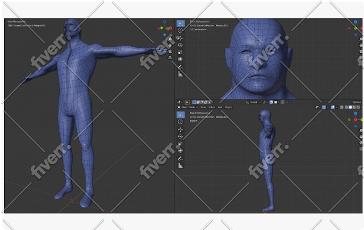Click the blue Z axis on User Perspective gizmo
The image size is (364, 230).
(x=164, y=22)
